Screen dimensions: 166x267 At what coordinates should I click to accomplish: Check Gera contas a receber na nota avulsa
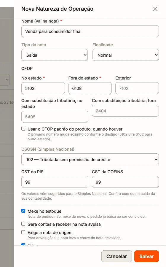click(x=23, y=224)
